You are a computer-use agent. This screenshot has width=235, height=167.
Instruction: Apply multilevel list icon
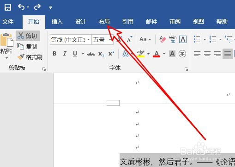229,39
